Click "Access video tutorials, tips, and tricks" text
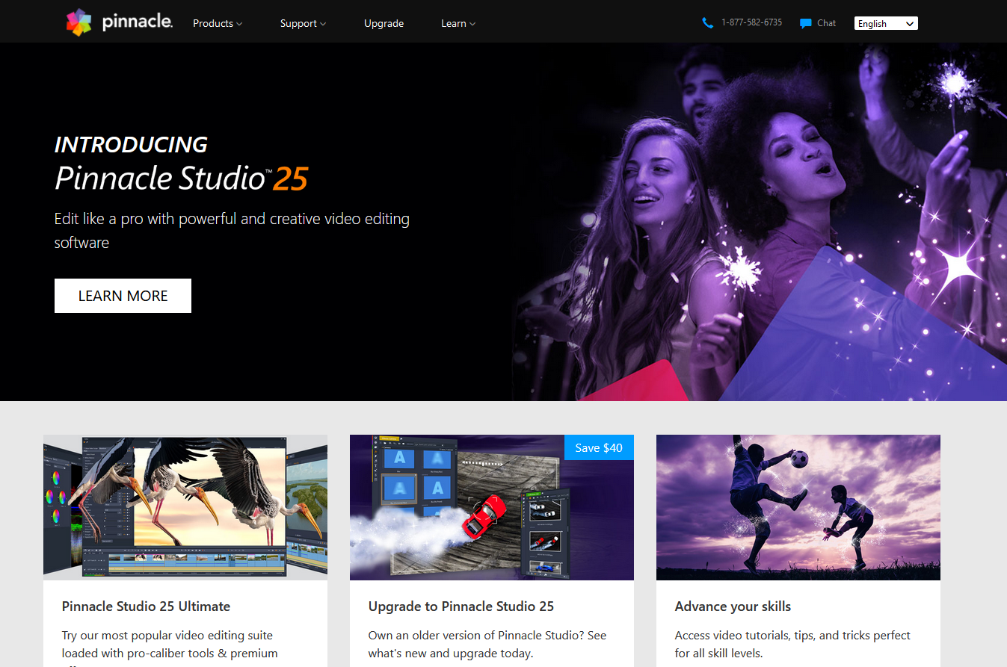Image resolution: width=1007 pixels, height=667 pixels. click(792, 644)
